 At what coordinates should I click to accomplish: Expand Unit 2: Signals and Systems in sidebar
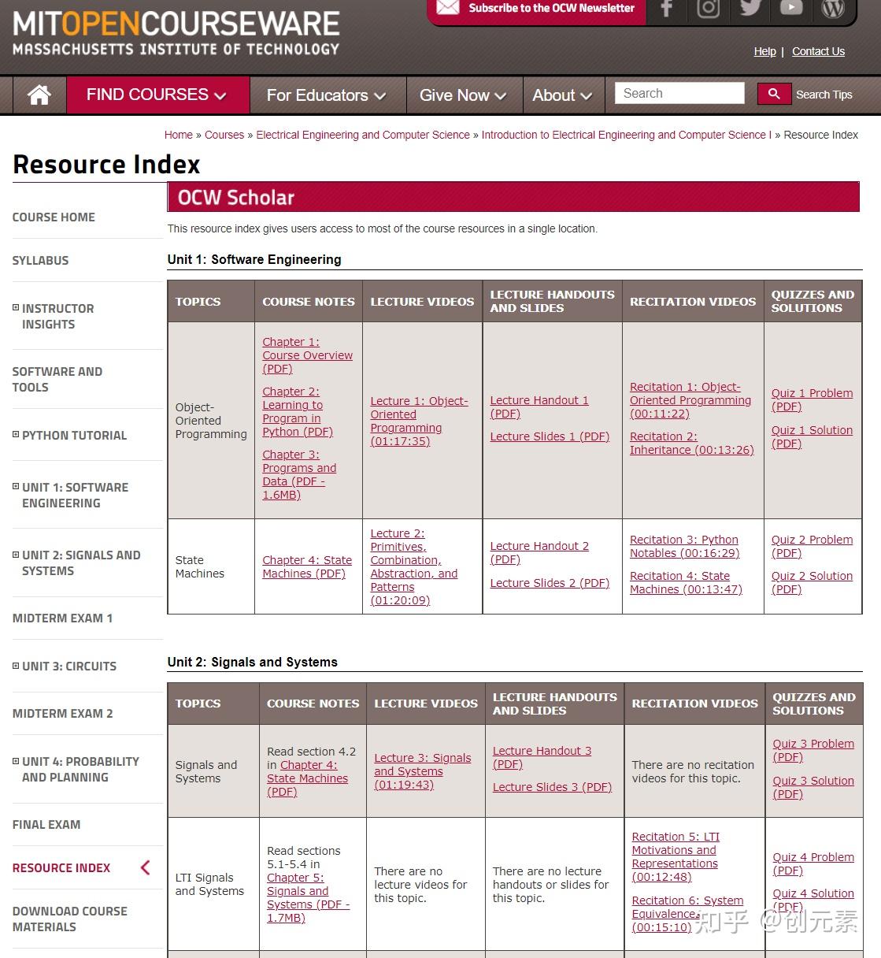16,554
